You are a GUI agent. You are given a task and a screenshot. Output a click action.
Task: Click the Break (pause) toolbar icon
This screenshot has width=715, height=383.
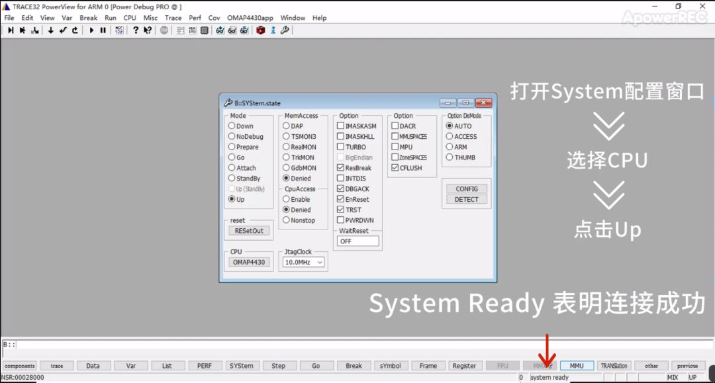pos(104,30)
